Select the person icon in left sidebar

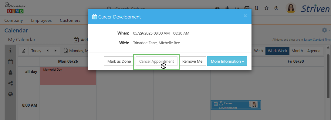pos(10,72)
